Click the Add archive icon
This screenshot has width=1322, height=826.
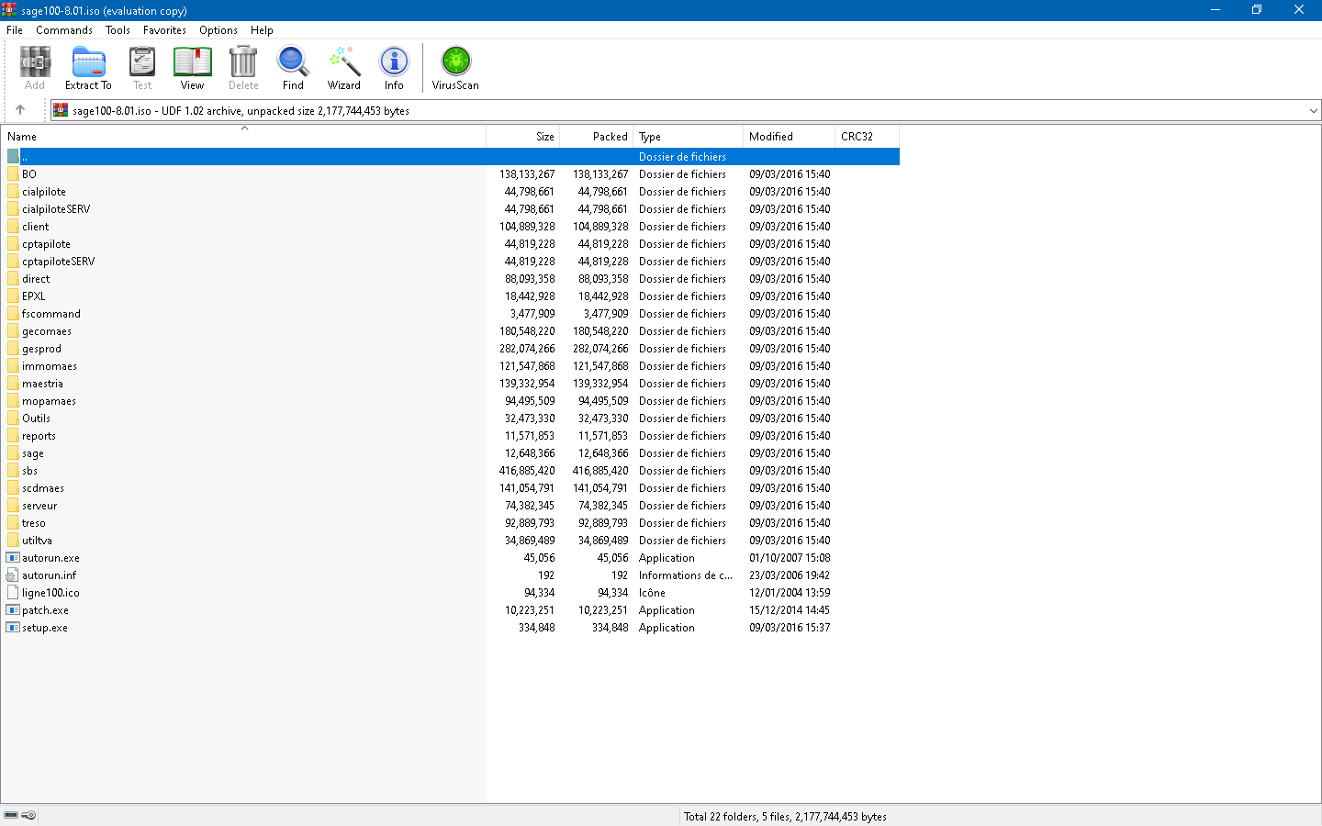coord(34,64)
